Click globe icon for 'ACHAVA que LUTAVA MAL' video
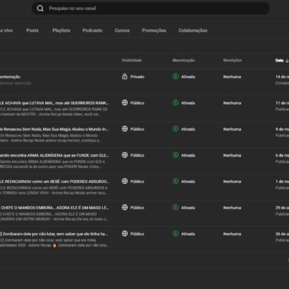 [x=124, y=103]
